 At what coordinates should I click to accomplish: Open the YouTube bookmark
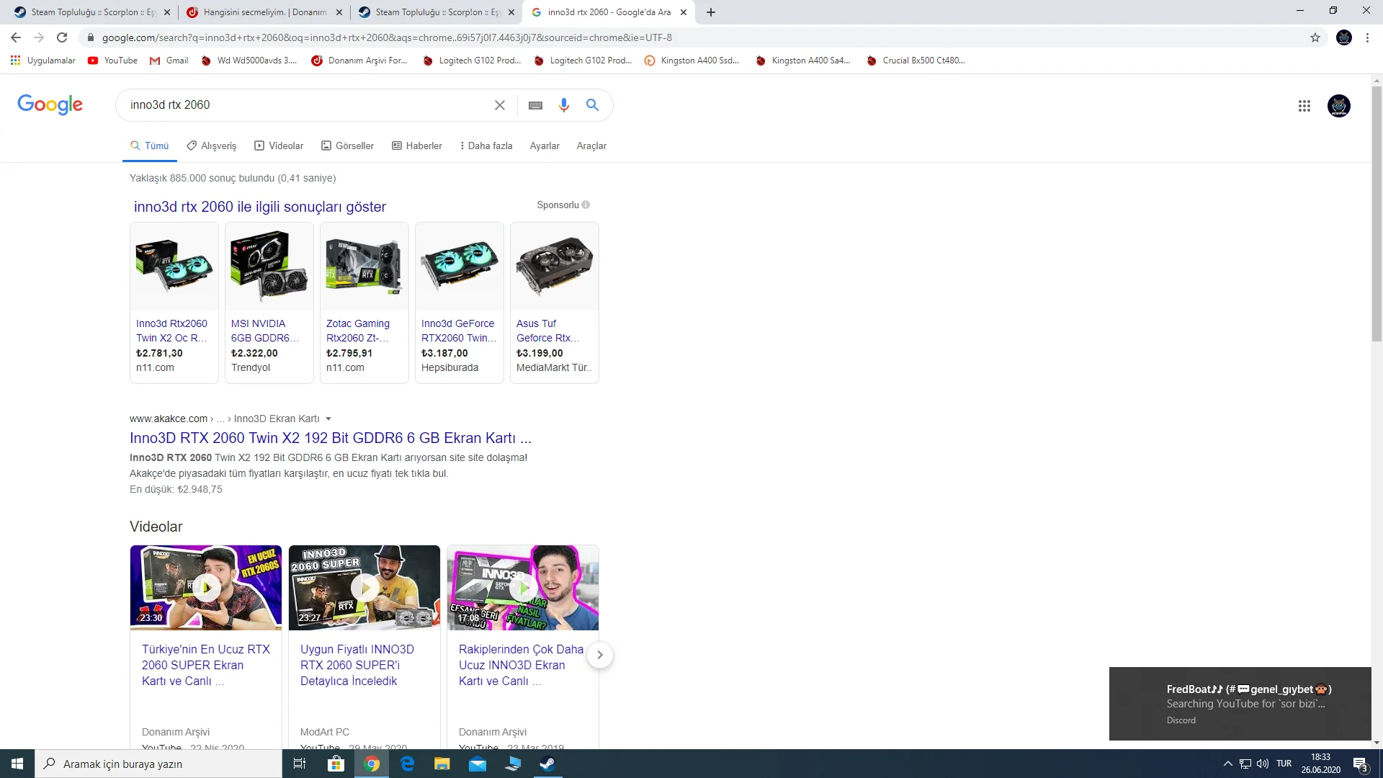pos(112,61)
